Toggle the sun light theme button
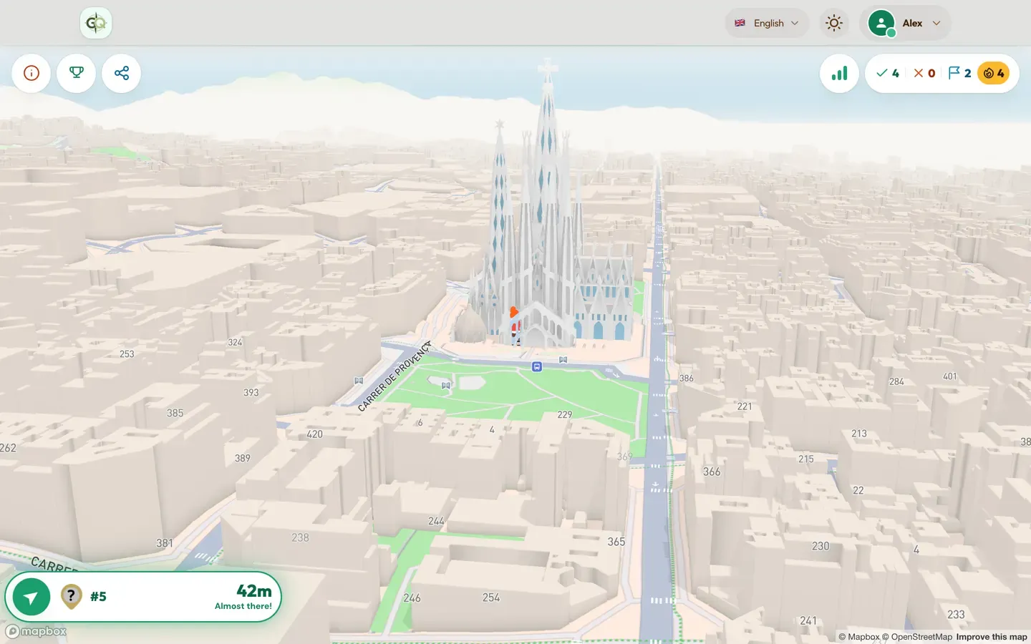 pyautogui.click(x=834, y=23)
